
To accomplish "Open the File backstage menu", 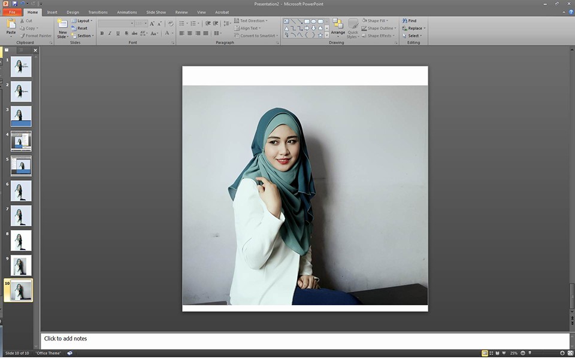I will point(12,12).
